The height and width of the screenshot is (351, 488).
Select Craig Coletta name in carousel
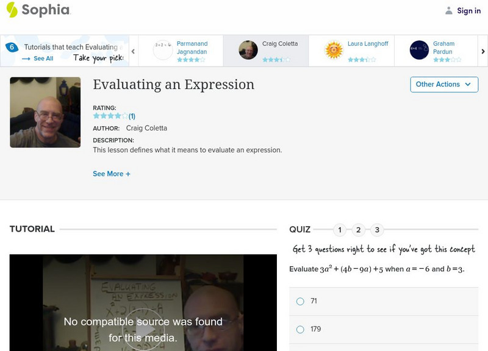[280, 43]
